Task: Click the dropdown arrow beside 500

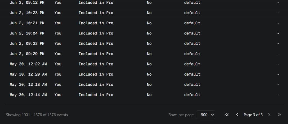Action: coord(212,115)
